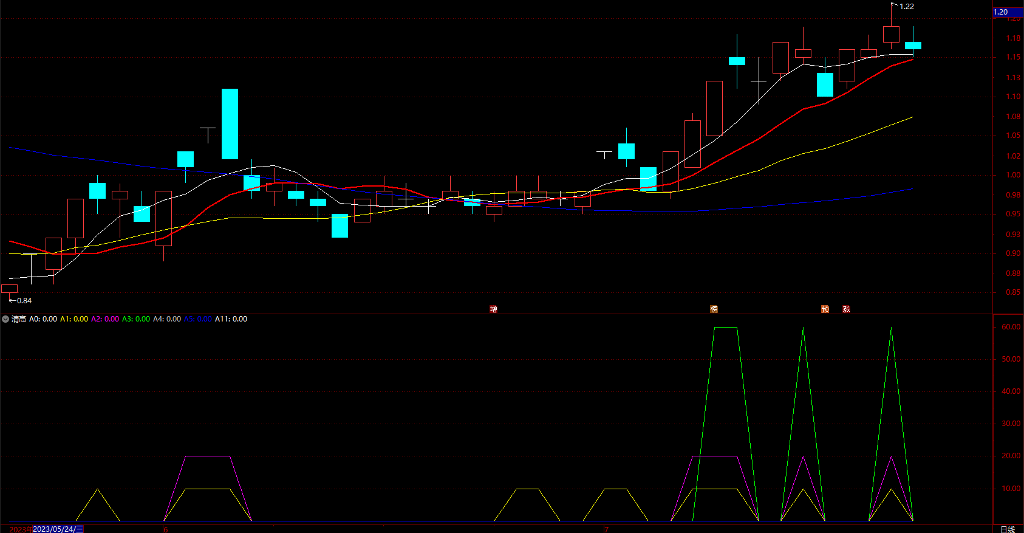Click the 榜 event marker icon
Screen dimensions: 1024x533
[714, 309]
